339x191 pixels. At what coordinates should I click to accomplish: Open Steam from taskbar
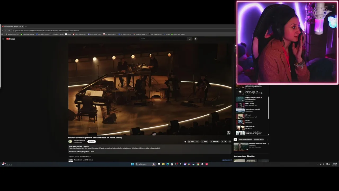coord(193,164)
